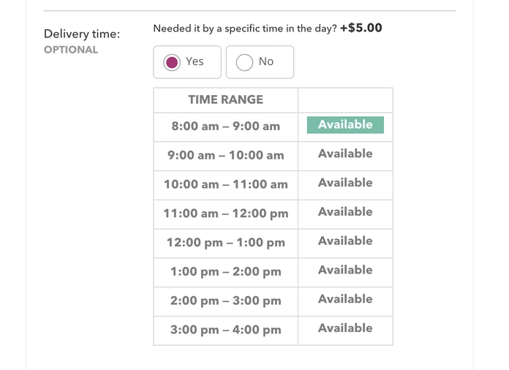The width and height of the screenshot is (509, 370).
Task: Click the TIME RANGE column header
Action: tap(226, 99)
